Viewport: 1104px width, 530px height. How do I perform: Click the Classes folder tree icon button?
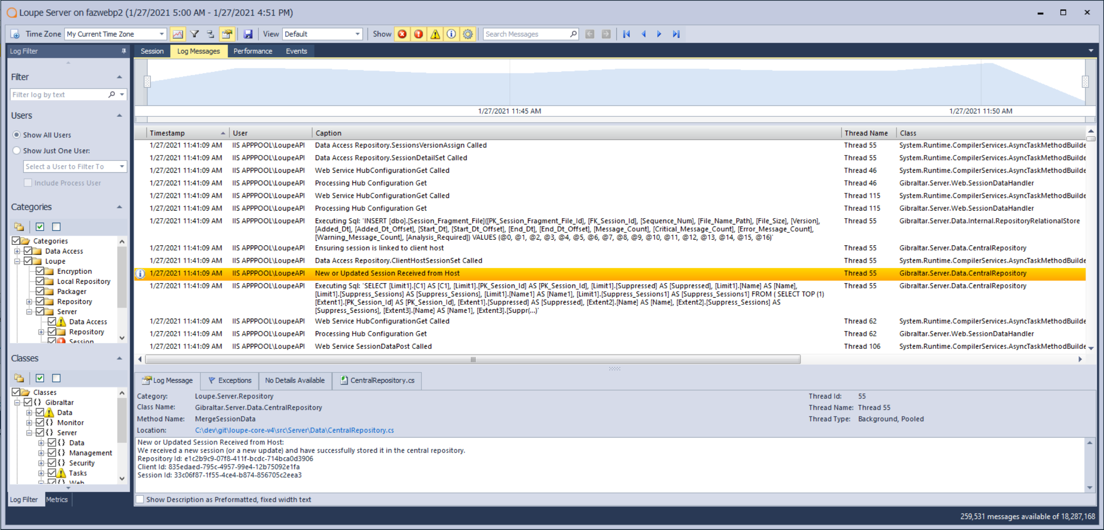[19, 378]
